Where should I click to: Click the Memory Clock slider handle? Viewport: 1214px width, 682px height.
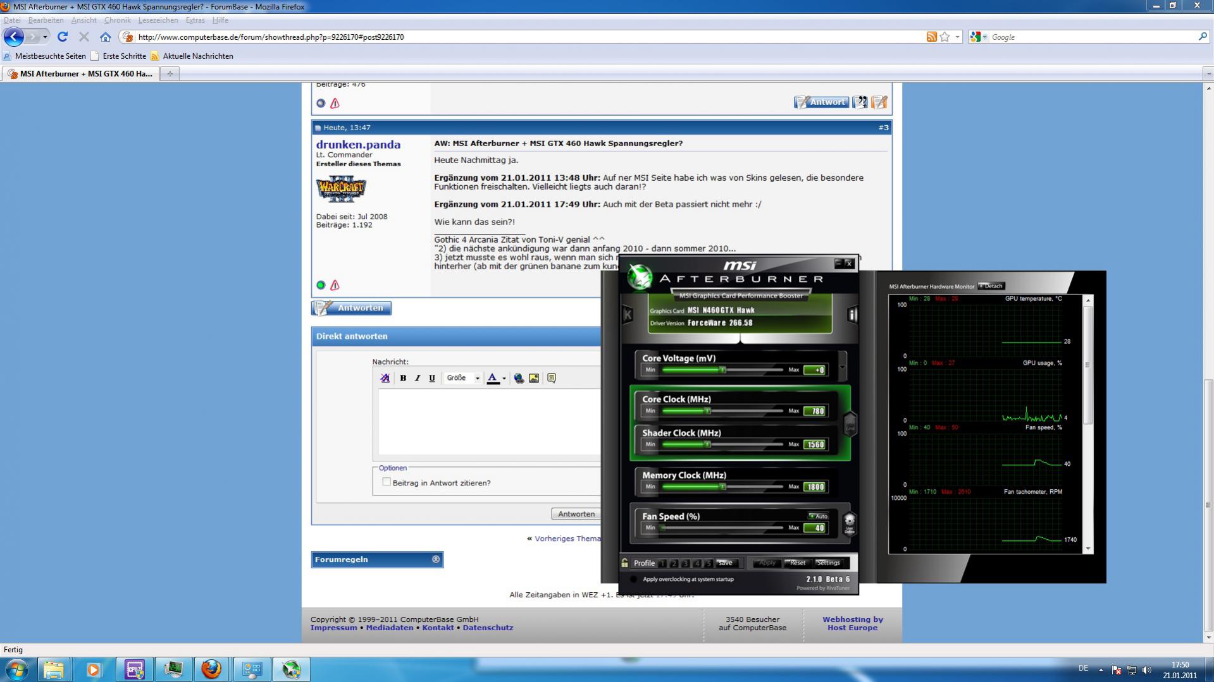pos(722,487)
